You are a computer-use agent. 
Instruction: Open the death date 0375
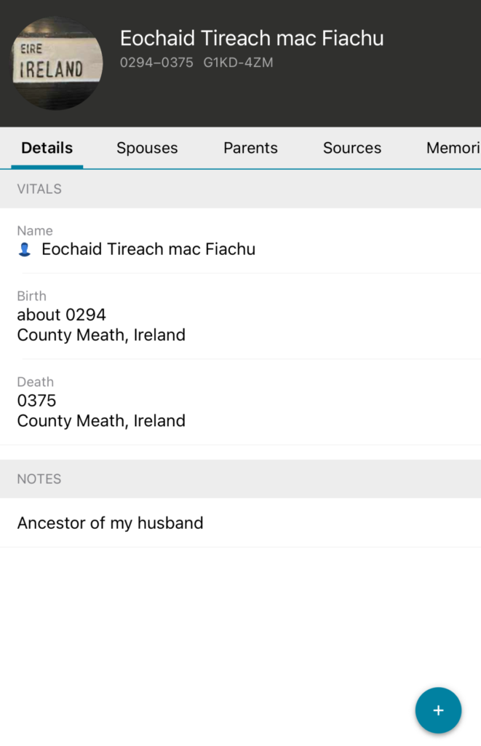37,401
